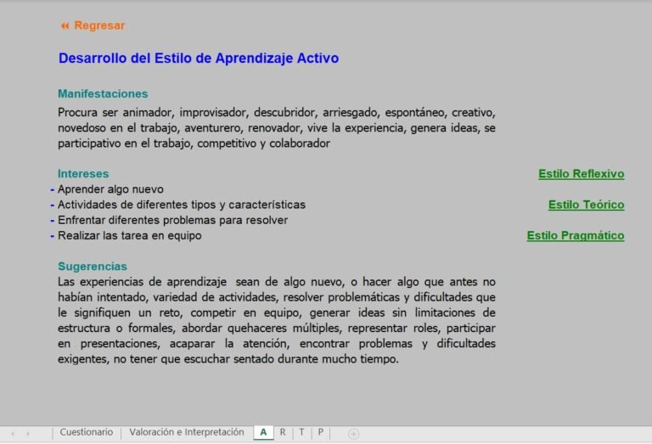
Task: Click the Manifestaciones heading
Action: (x=103, y=93)
